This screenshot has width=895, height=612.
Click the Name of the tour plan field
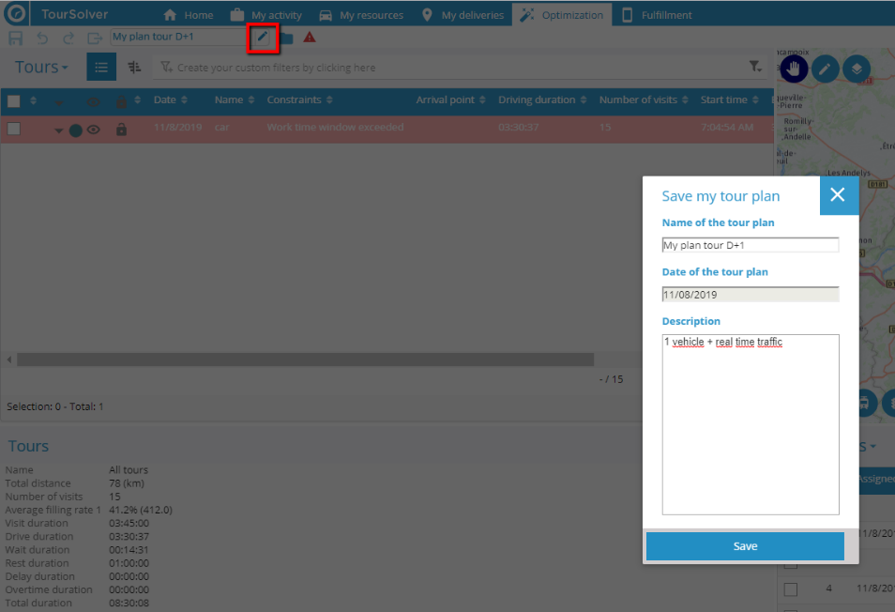750,245
